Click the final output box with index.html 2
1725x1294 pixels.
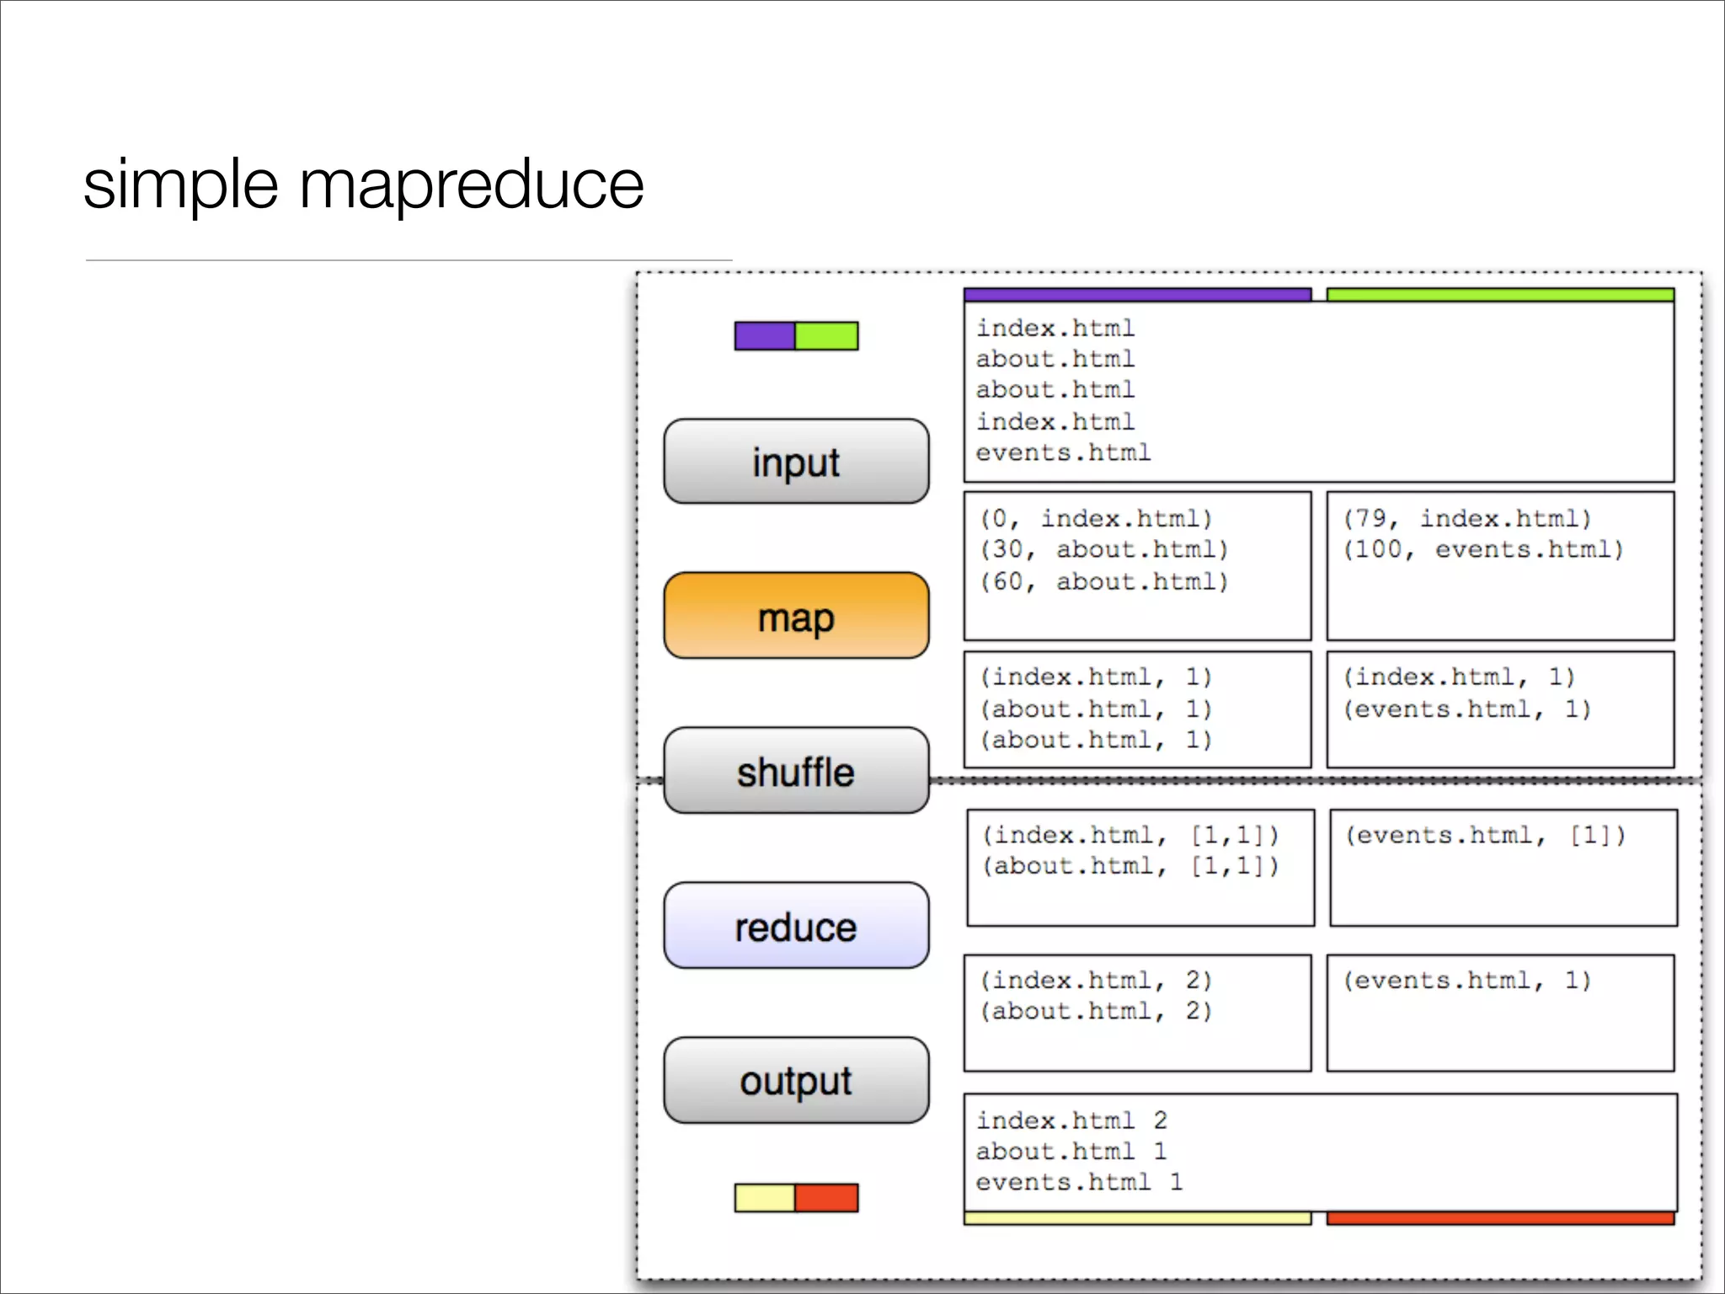tap(1320, 1152)
